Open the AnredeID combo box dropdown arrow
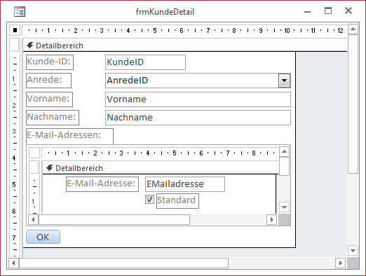This screenshot has width=366, height=276. [284, 81]
